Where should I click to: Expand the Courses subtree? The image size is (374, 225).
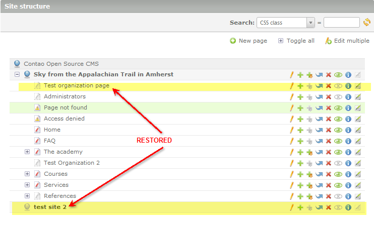[27, 174]
